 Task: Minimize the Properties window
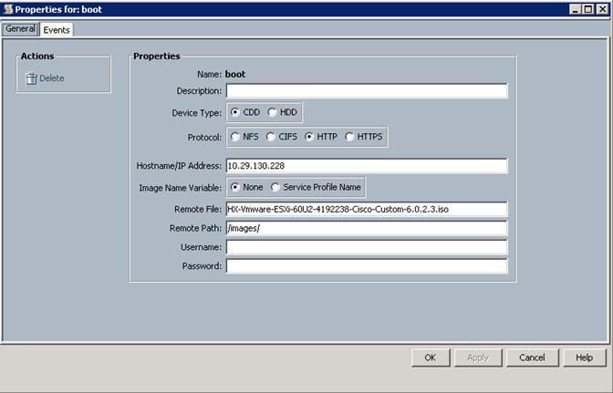pyautogui.click(x=575, y=9)
